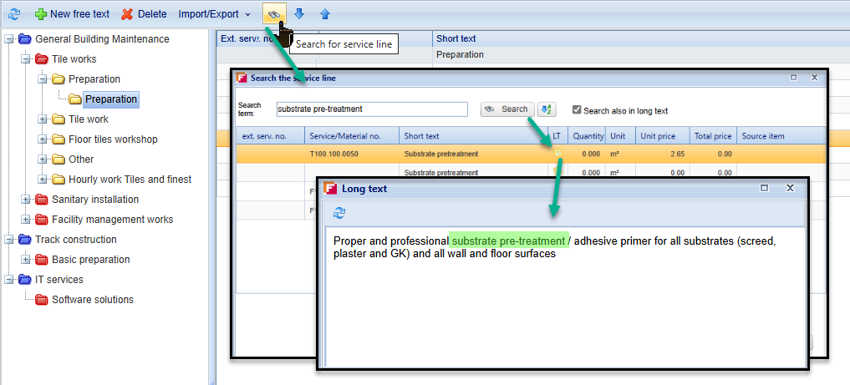Select the Track construction tree item
This screenshot has height=385, width=850.
[75, 240]
